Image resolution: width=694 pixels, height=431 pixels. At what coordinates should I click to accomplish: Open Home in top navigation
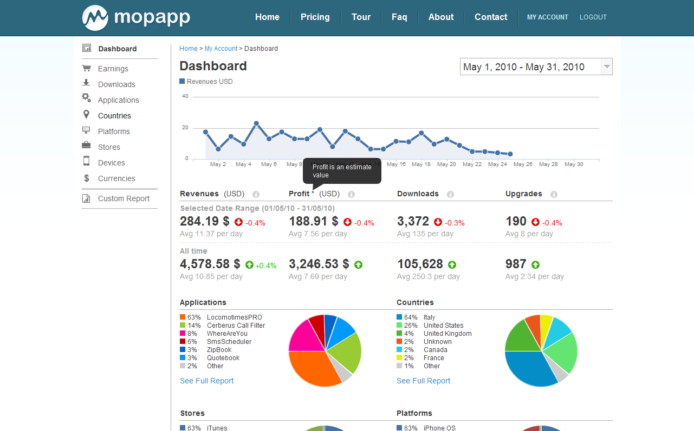coord(267,17)
